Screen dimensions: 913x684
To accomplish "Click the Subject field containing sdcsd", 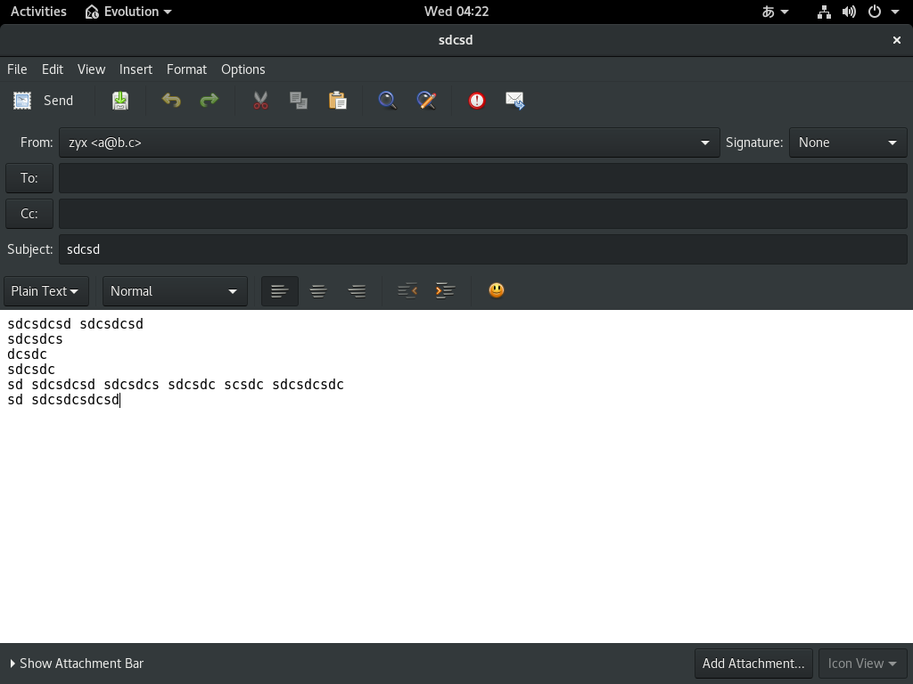I will (482, 249).
